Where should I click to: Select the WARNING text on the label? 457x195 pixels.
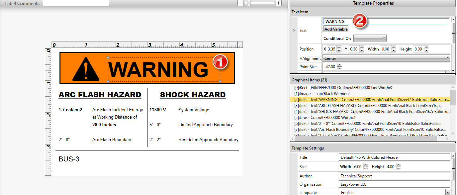[158, 70]
